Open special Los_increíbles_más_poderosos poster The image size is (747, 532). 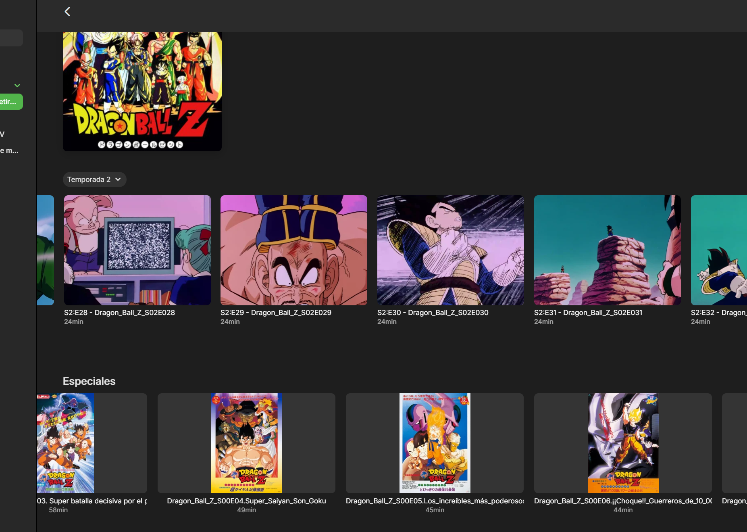coord(435,443)
